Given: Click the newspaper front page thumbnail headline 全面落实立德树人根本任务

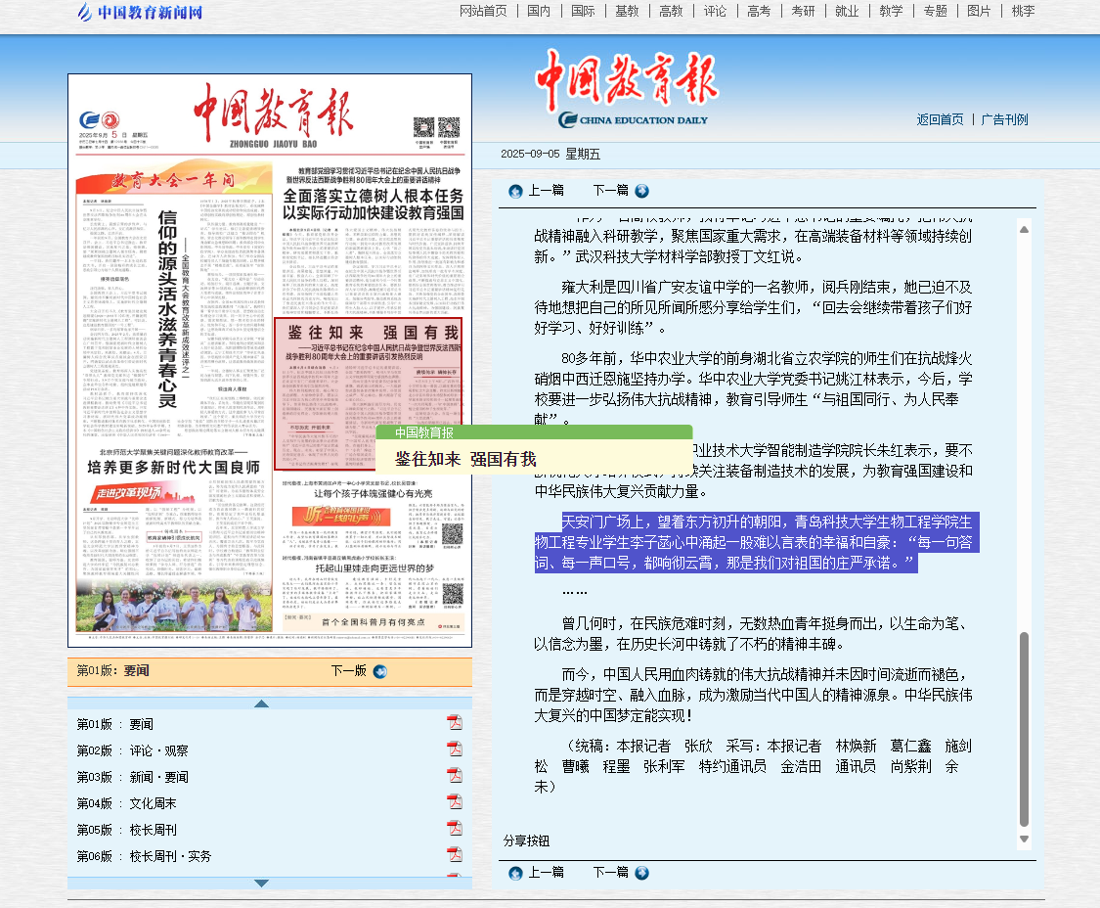Looking at the screenshot, I should pyautogui.click(x=372, y=203).
